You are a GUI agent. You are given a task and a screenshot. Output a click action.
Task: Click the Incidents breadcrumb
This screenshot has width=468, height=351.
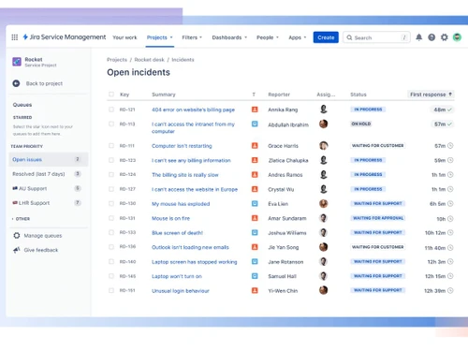[183, 60]
